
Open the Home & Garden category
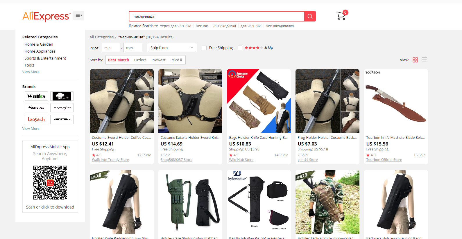point(39,44)
